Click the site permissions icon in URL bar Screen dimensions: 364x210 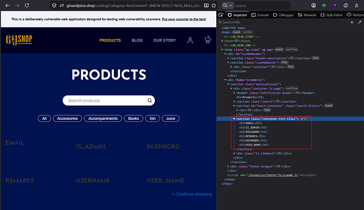tap(62, 5)
